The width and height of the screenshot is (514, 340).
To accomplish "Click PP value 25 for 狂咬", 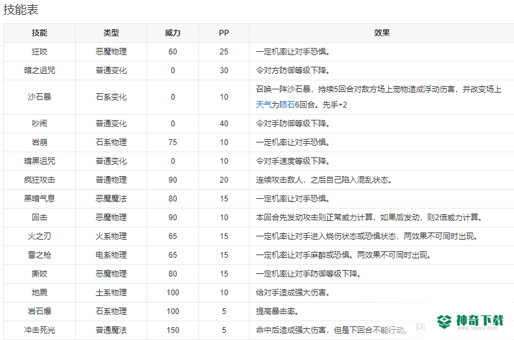I will point(224,52).
